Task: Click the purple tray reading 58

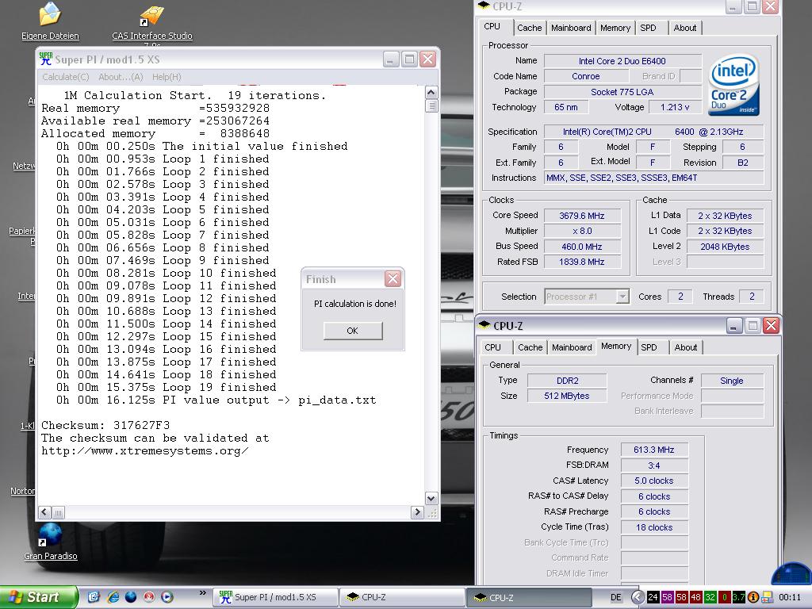Action: 667,597
